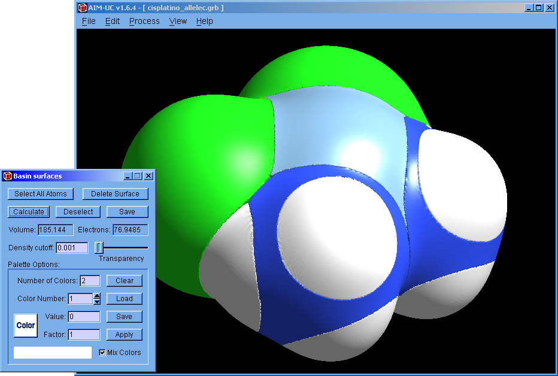
Task: Increase Color Number with the up arrow
Action: pos(97,295)
